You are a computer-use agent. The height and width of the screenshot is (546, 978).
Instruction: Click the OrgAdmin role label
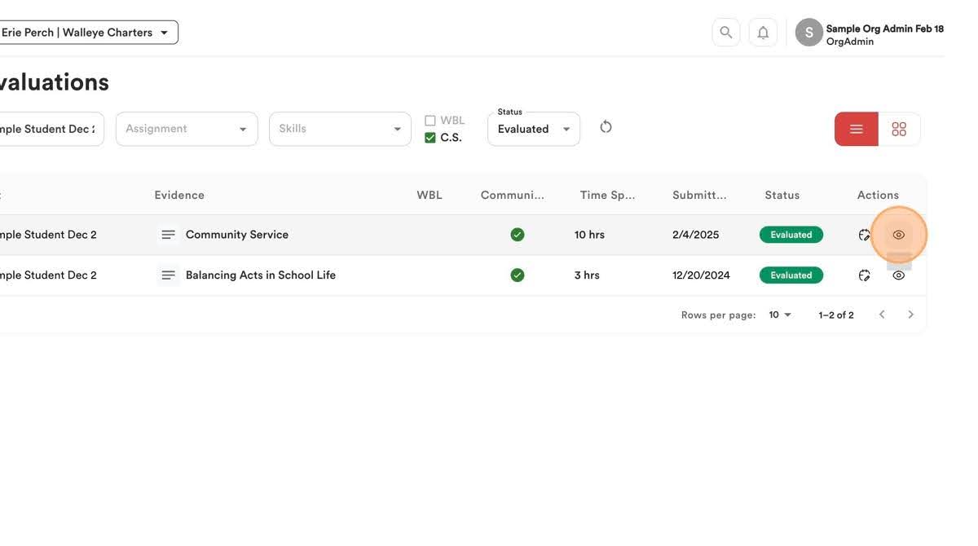tap(850, 42)
